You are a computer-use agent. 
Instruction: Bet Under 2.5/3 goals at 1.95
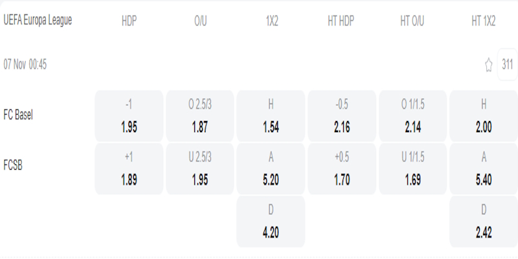[x=200, y=169]
